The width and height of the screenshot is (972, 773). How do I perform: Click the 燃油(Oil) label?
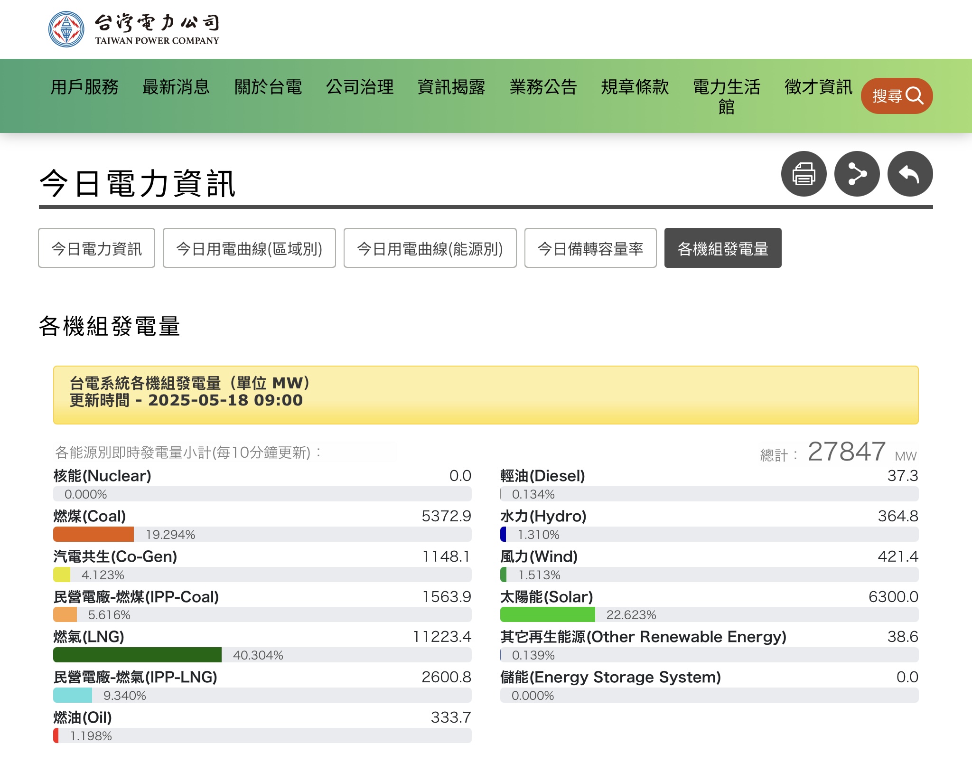point(83,717)
